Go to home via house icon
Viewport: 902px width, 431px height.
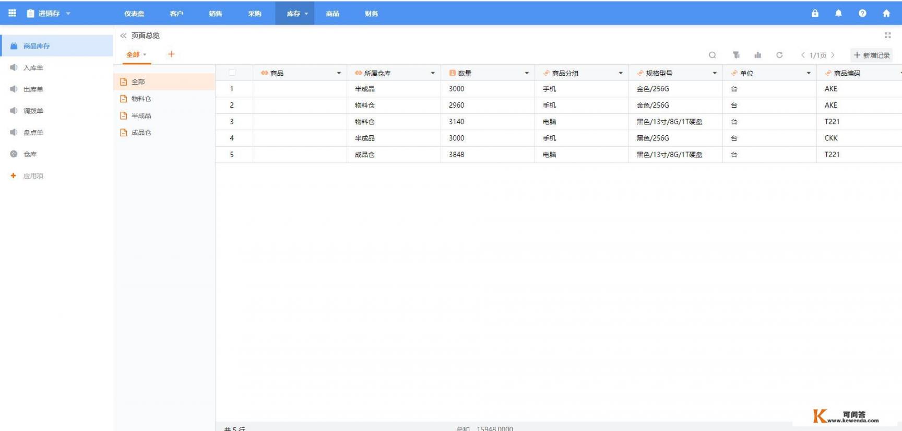coord(886,13)
